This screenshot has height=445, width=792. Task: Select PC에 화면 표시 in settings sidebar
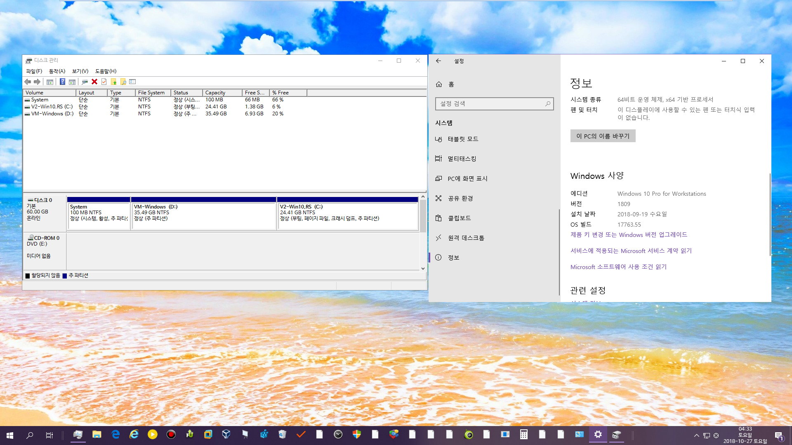[x=495, y=179]
